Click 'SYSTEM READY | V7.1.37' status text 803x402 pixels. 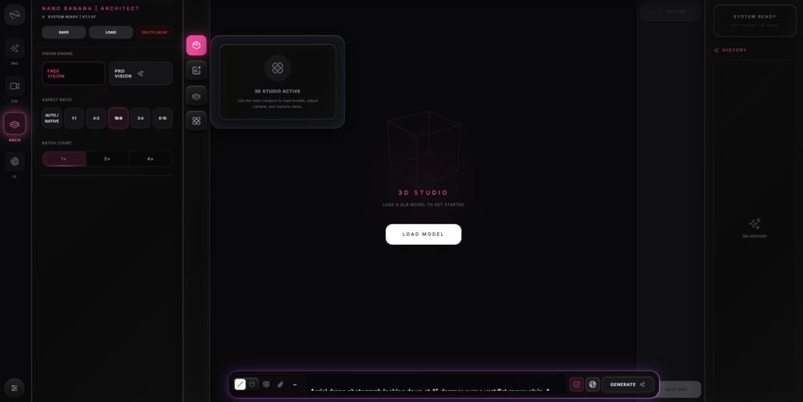(72, 17)
